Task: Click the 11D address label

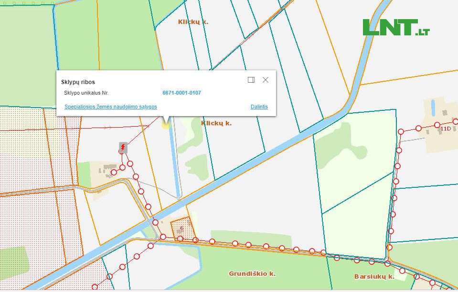Action: (x=445, y=129)
